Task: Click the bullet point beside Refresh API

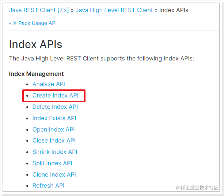Action: point(28,186)
